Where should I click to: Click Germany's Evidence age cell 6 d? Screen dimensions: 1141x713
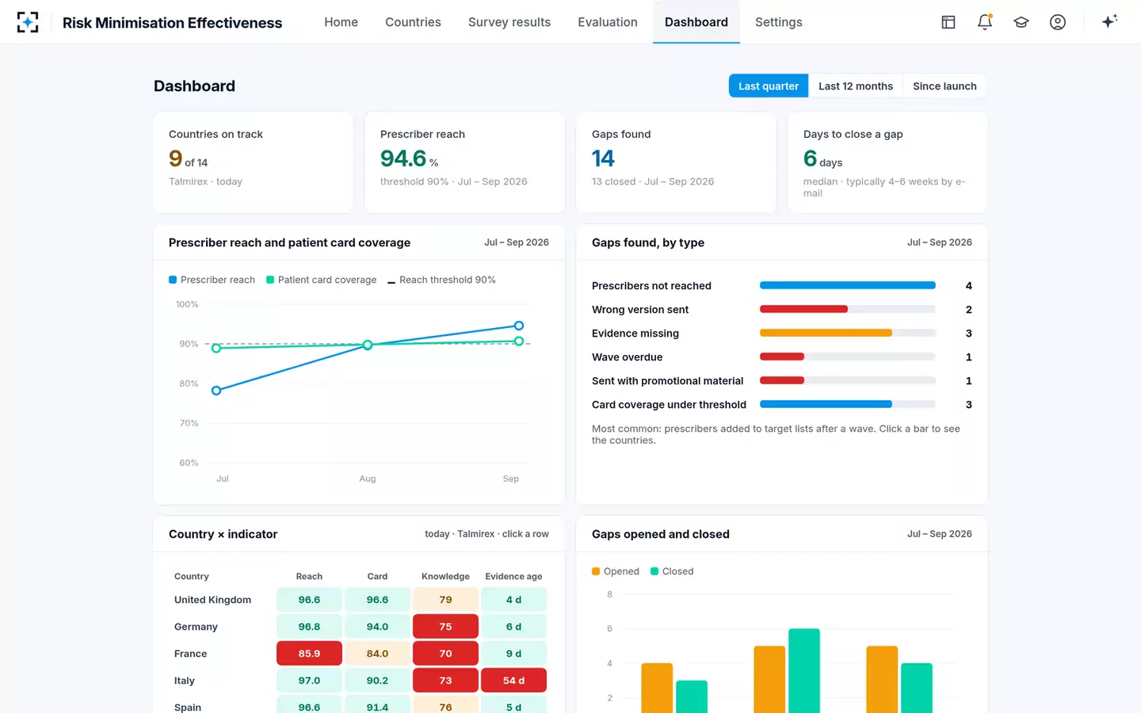tap(513, 627)
